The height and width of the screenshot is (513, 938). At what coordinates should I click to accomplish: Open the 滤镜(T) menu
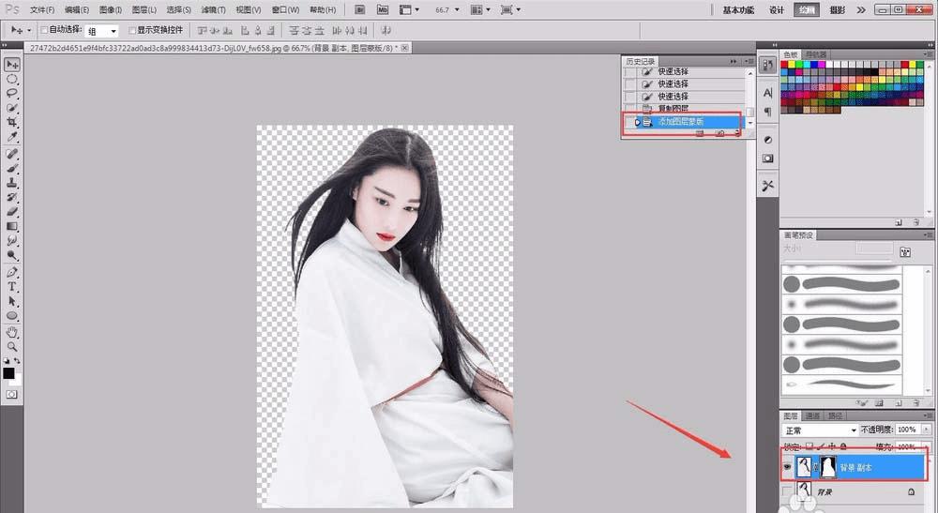(x=213, y=9)
